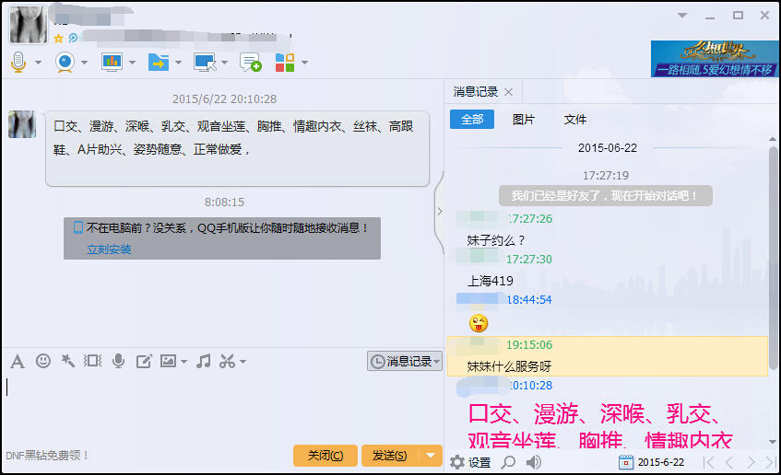781x475 pixels.
Task: Click the winking emoji in history
Action: pyautogui.click(x=479, y=323)
